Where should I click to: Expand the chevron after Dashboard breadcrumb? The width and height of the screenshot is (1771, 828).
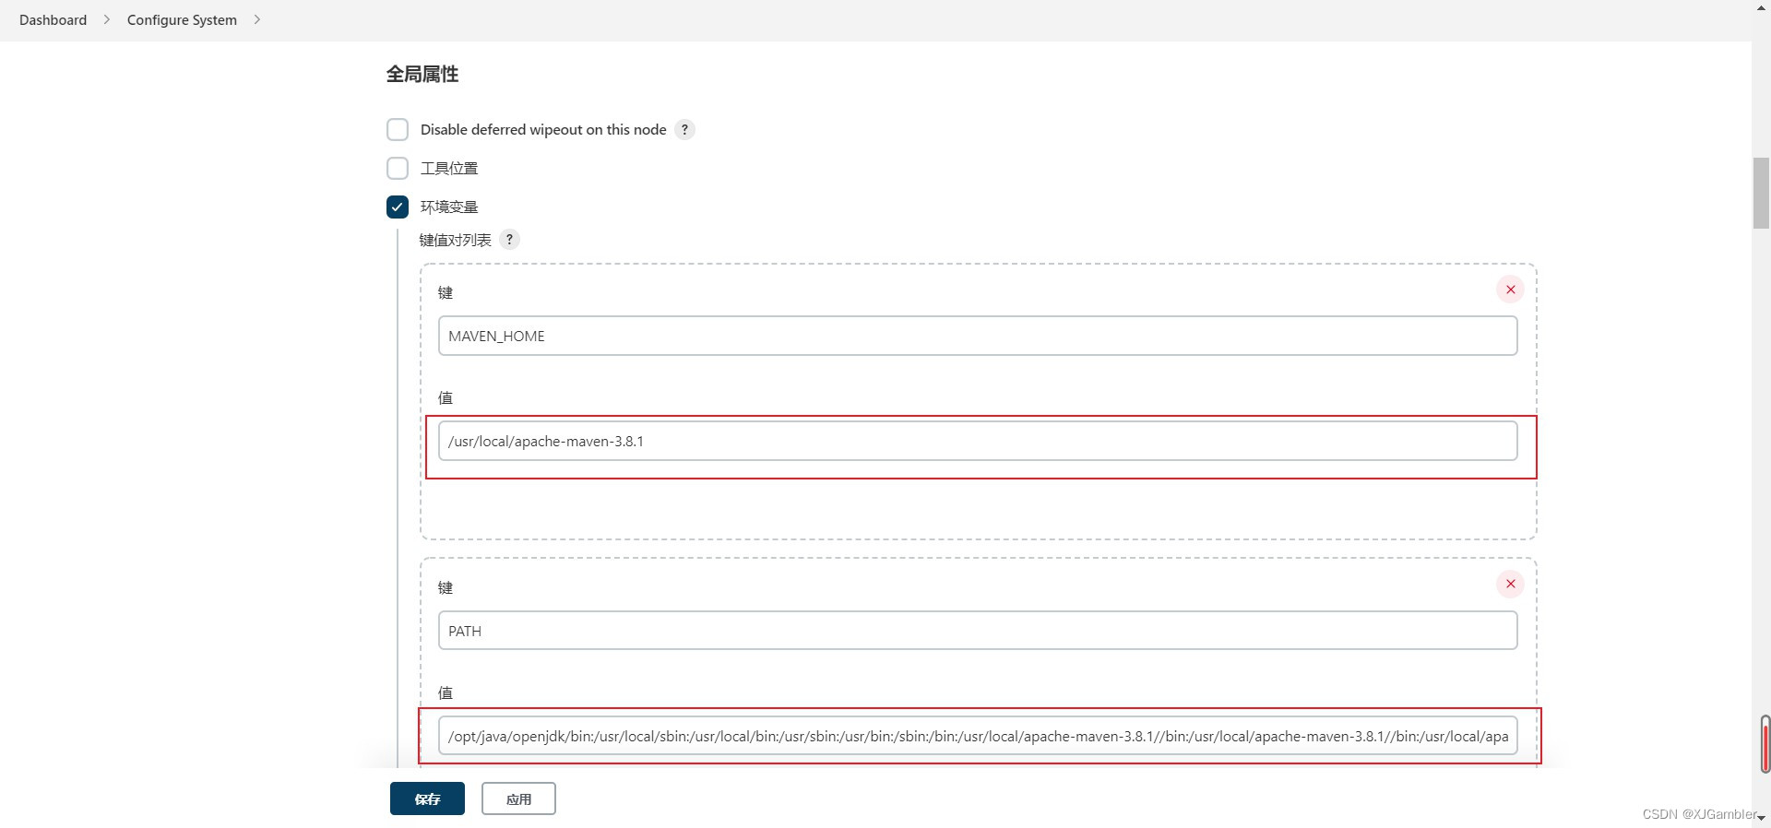tap(107, 19)
